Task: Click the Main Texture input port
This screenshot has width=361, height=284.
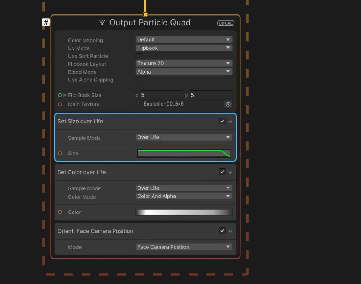Action: pyautogui.click(x=60, y=104)
